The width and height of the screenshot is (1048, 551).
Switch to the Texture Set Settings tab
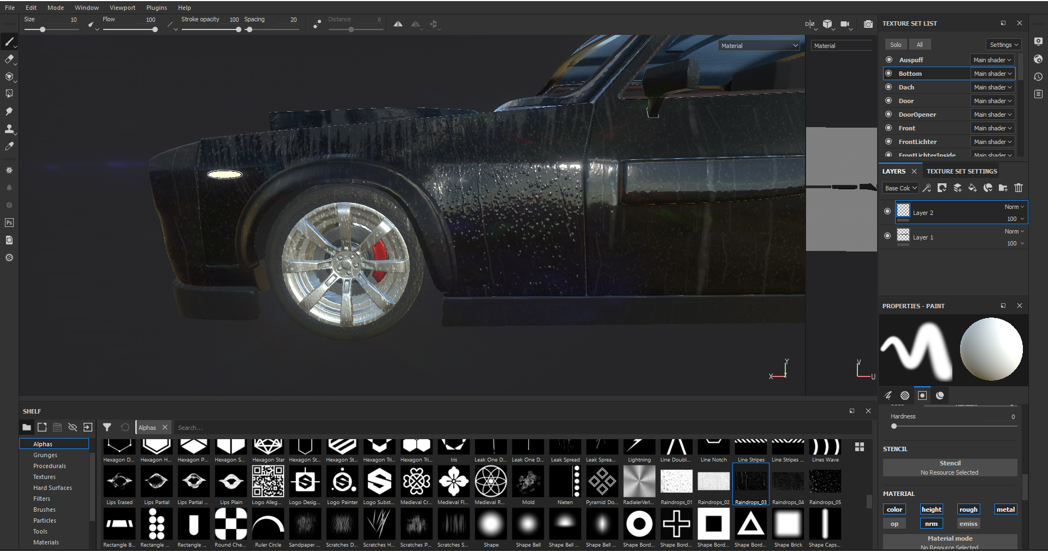(x=961, y=171)
